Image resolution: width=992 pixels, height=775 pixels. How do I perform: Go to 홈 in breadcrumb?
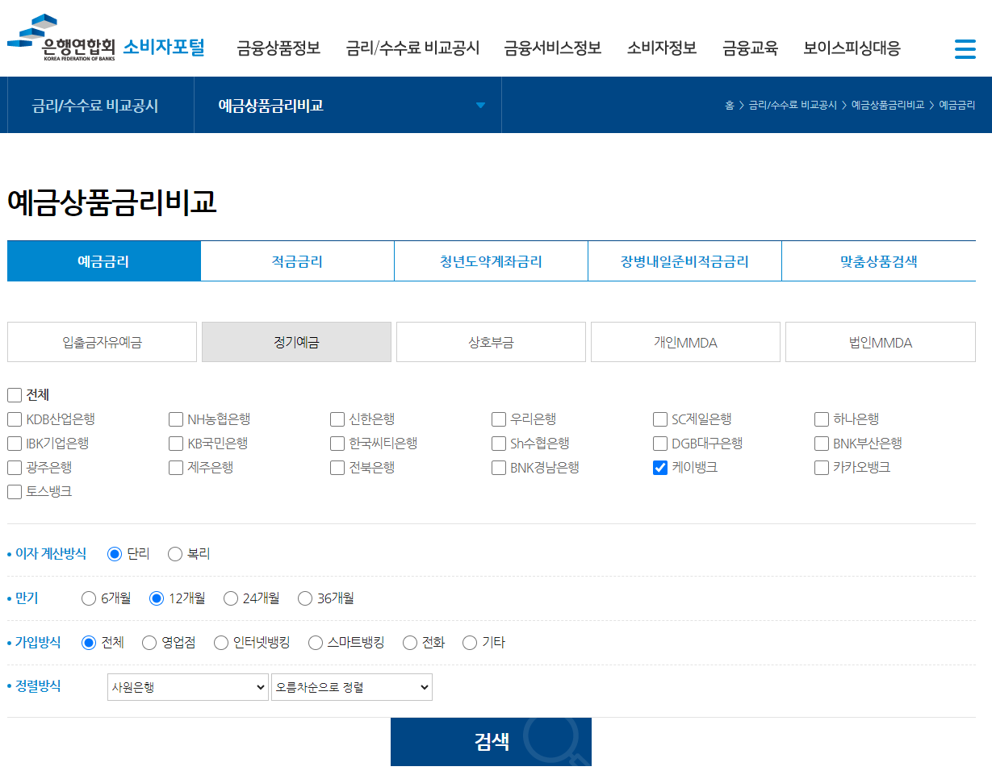[729, 106]
